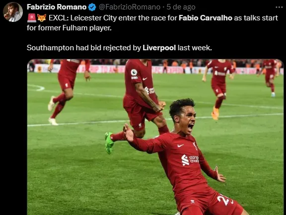Open Fabrizio Romano's profile avatar
Image resolution: width=286 pixels, height=215 pixels.
tap(13, 12)
